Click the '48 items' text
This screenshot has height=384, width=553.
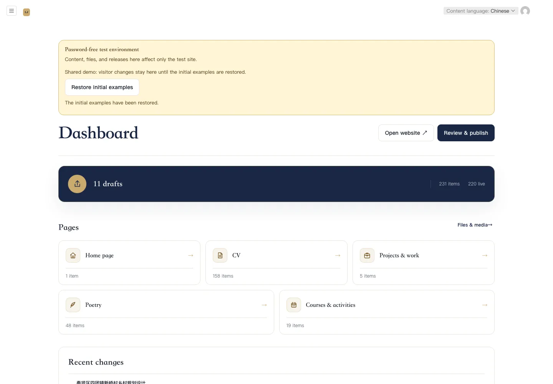tap(75, 326)
